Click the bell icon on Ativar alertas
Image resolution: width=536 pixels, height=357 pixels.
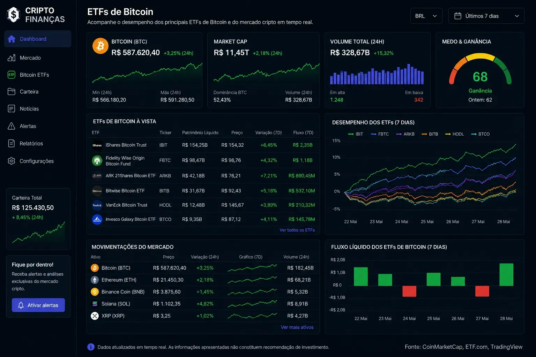(x=21, y=305)
